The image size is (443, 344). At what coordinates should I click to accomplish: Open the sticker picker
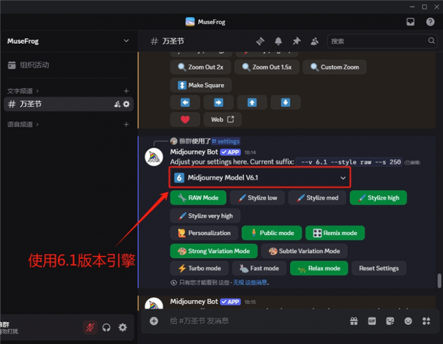(390, 321)
